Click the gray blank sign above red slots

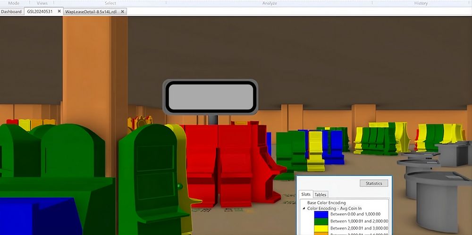pos(210,97)
